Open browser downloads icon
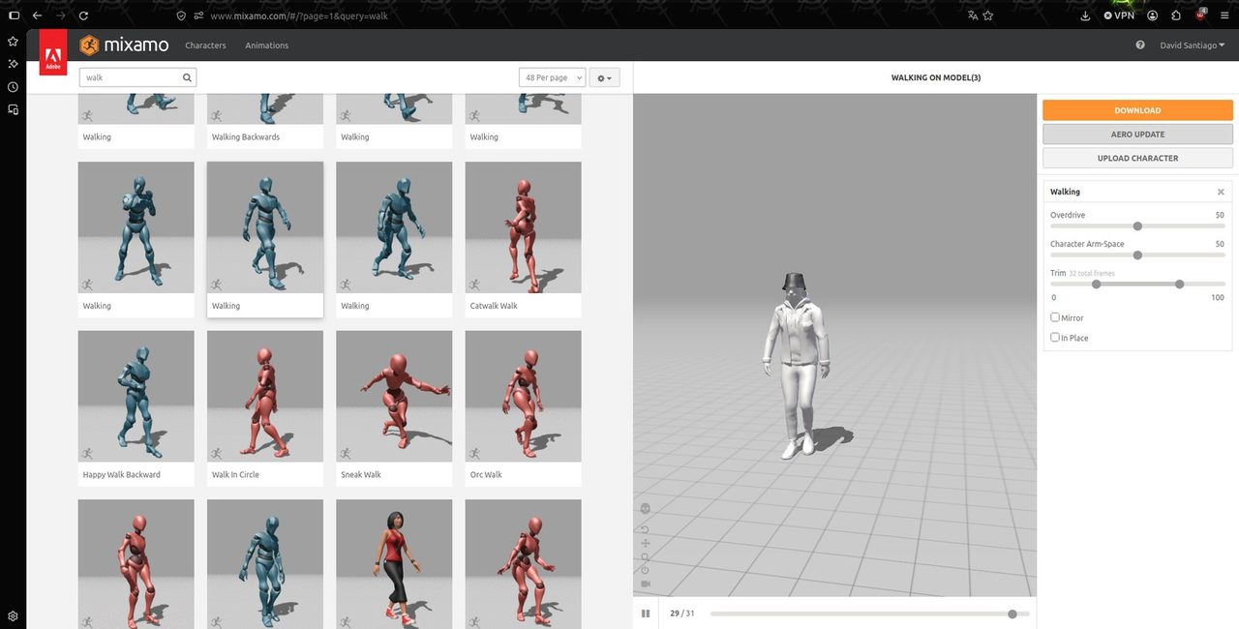Viewport: 1239px width, 629px height. click(1085, 15)
